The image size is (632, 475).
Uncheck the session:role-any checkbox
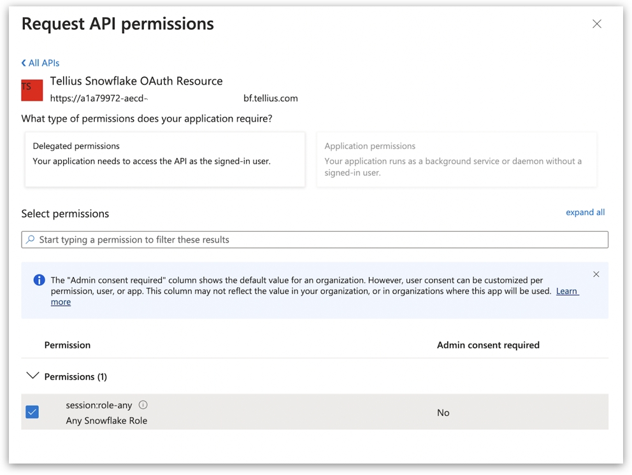click(x=32, y=412)
